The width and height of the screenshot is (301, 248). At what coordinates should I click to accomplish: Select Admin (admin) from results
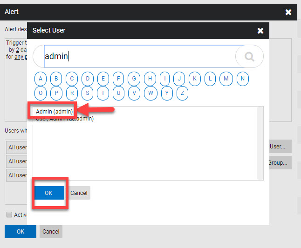coord(54,112)
